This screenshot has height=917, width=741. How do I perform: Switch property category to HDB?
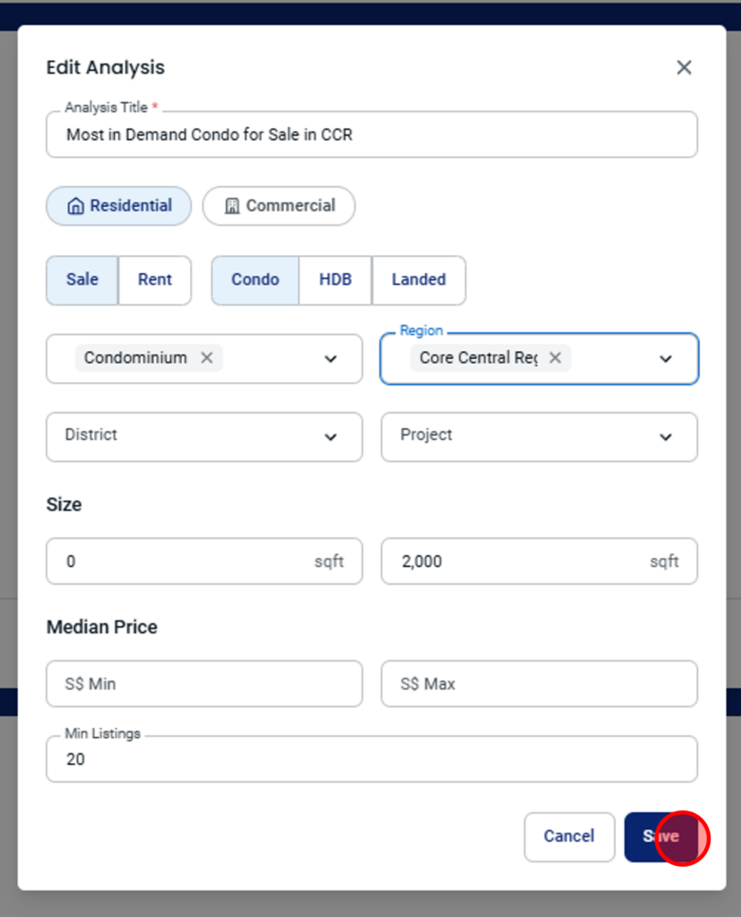click(336, 280)
